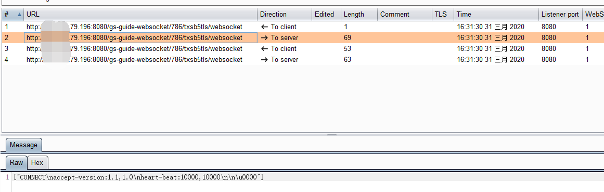604x192 pixels.
Task: Sort by TLS column header
Action: pos(443,15)
